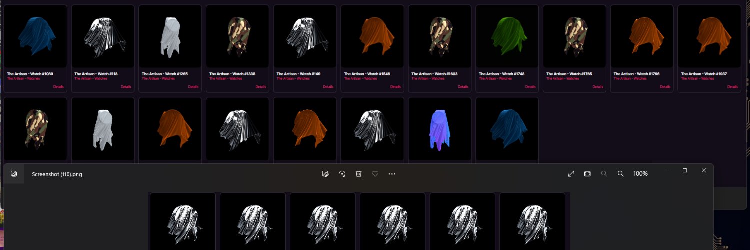Image resolution: width=750 pixels, height=250 pixels.
Task: Click collection link under Watch #1089
Action: (23, 78)
